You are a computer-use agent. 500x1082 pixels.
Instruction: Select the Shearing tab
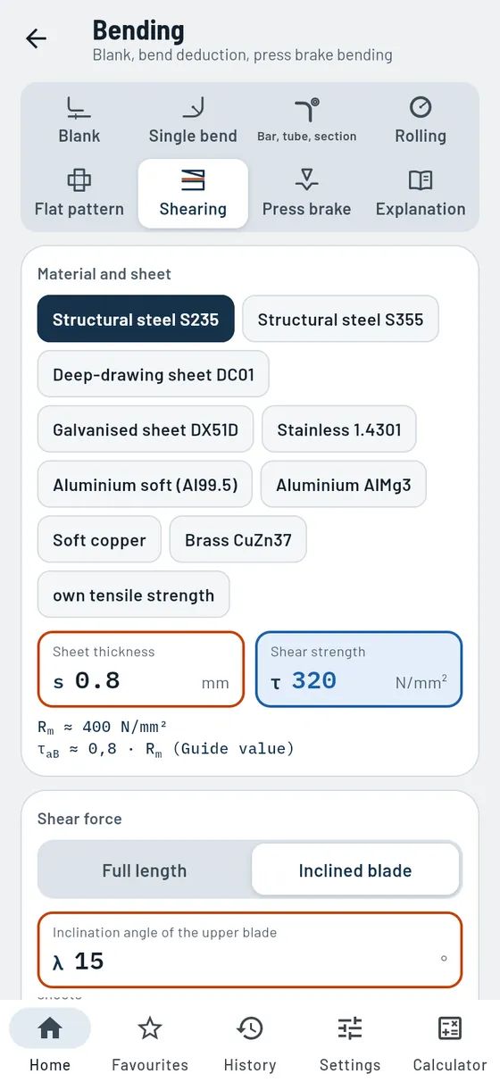(x=193, y=194)
